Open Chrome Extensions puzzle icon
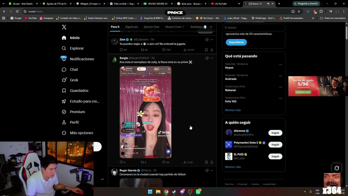Viewport: 348px width, 196px height. (x=321, y=11)
